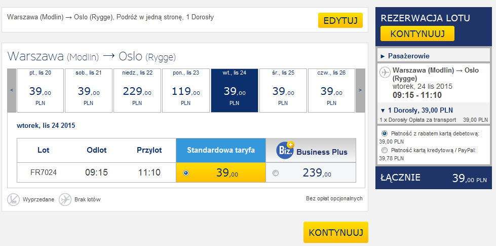Click the Wyprzedane legend label
The image size is (496, 246).
39,200
